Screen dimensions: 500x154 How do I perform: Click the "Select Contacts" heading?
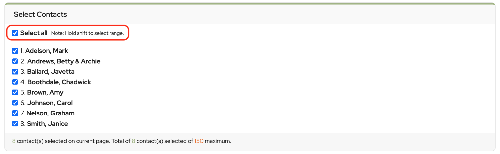40,15
